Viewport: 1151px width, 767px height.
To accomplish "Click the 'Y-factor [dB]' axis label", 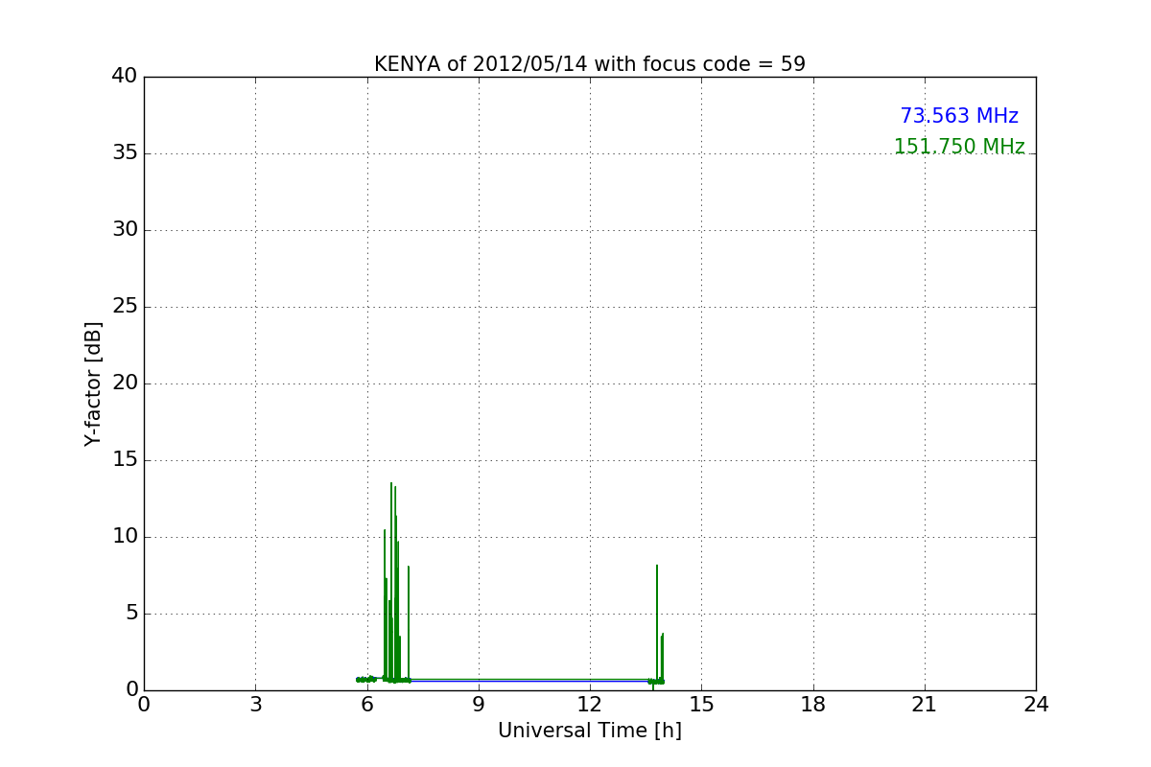I will click(x=93, y=383).
